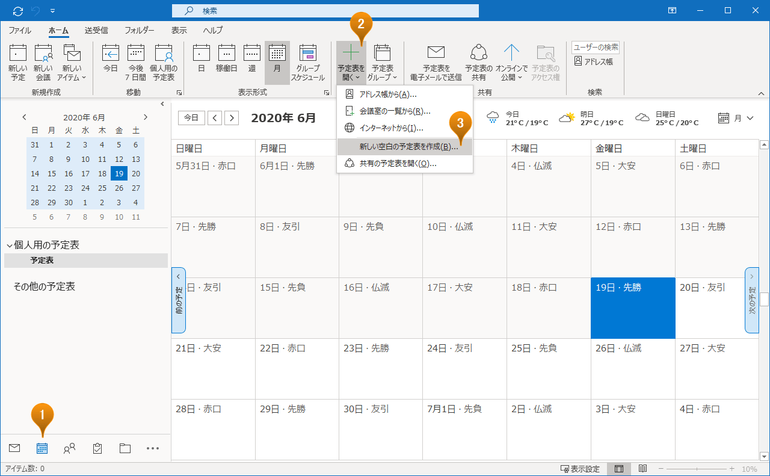
Task: Click 表示設定 in status bar
Action: [580, 469]
